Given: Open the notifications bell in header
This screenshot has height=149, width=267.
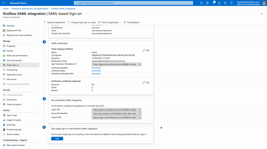Looking at the screenshot, I should (214, 3).
